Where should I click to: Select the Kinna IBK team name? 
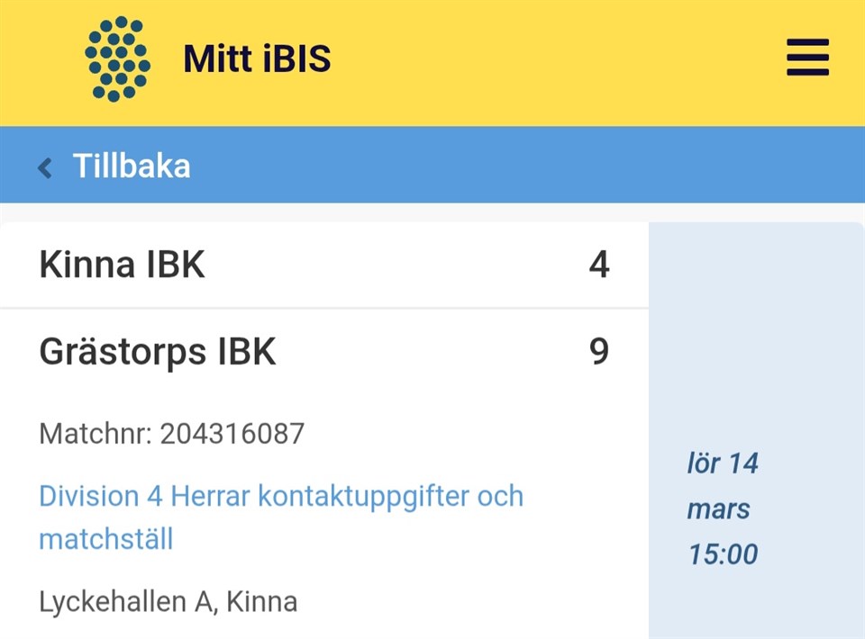(122, 265)
